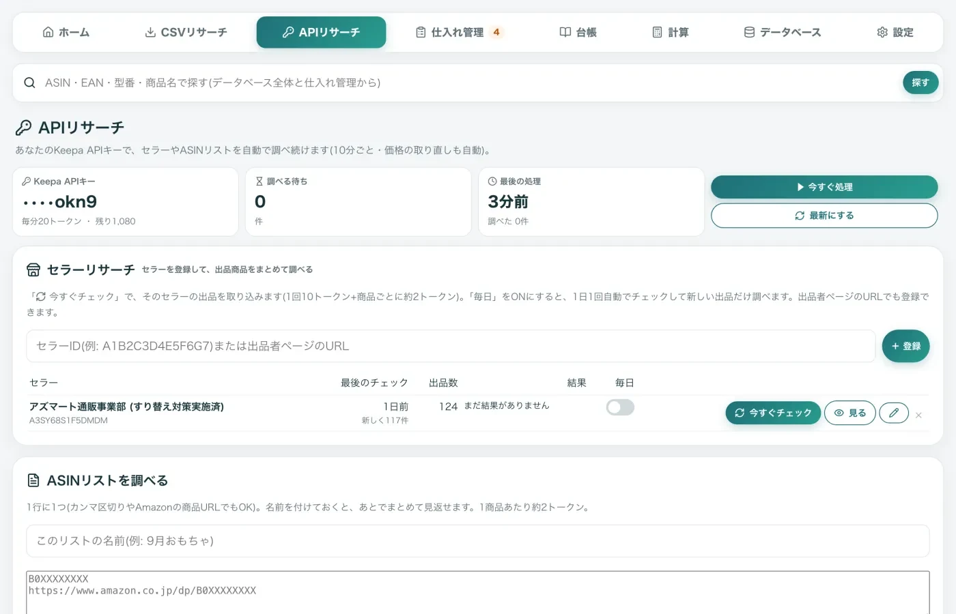Click the 3分前 last processing value
Viewport: 956px width, 614px height.
508,202
